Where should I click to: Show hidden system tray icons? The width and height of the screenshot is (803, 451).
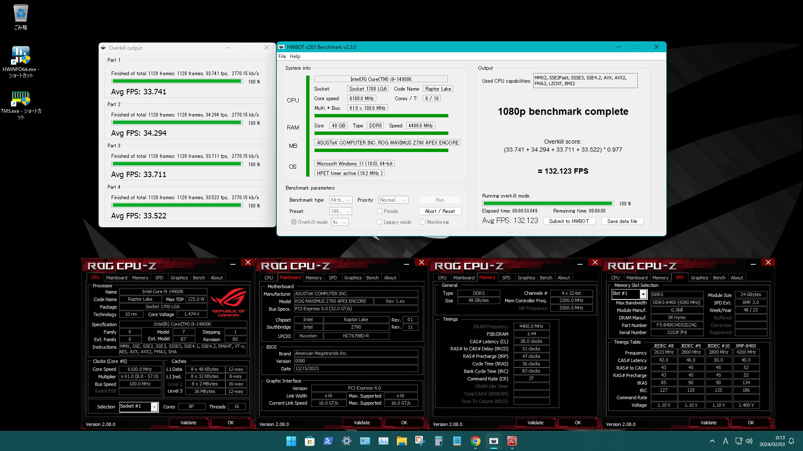point(712,441)
